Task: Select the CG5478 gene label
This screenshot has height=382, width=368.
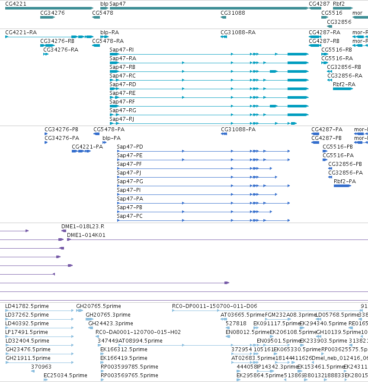Action: coord(102,13)
